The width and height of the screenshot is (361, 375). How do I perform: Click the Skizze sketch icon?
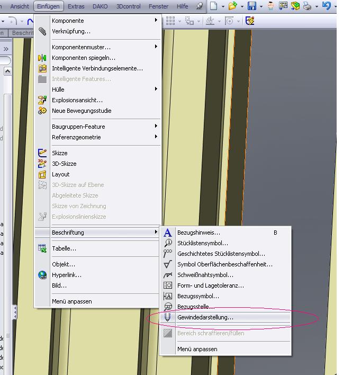(42, 153)
